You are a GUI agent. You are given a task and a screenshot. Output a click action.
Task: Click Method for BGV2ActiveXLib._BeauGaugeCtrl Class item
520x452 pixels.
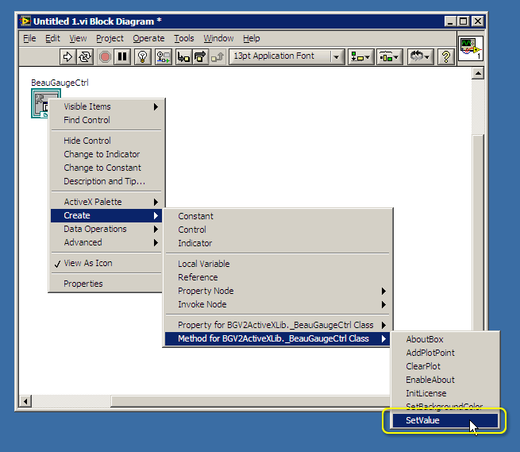click(277, 338)
